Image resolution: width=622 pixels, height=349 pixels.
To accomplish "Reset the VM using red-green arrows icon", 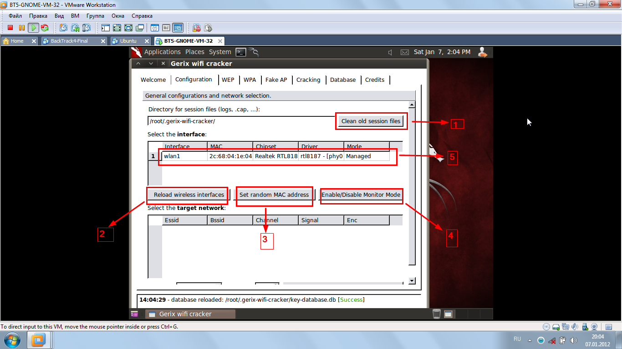I will (x=44, y=28).
